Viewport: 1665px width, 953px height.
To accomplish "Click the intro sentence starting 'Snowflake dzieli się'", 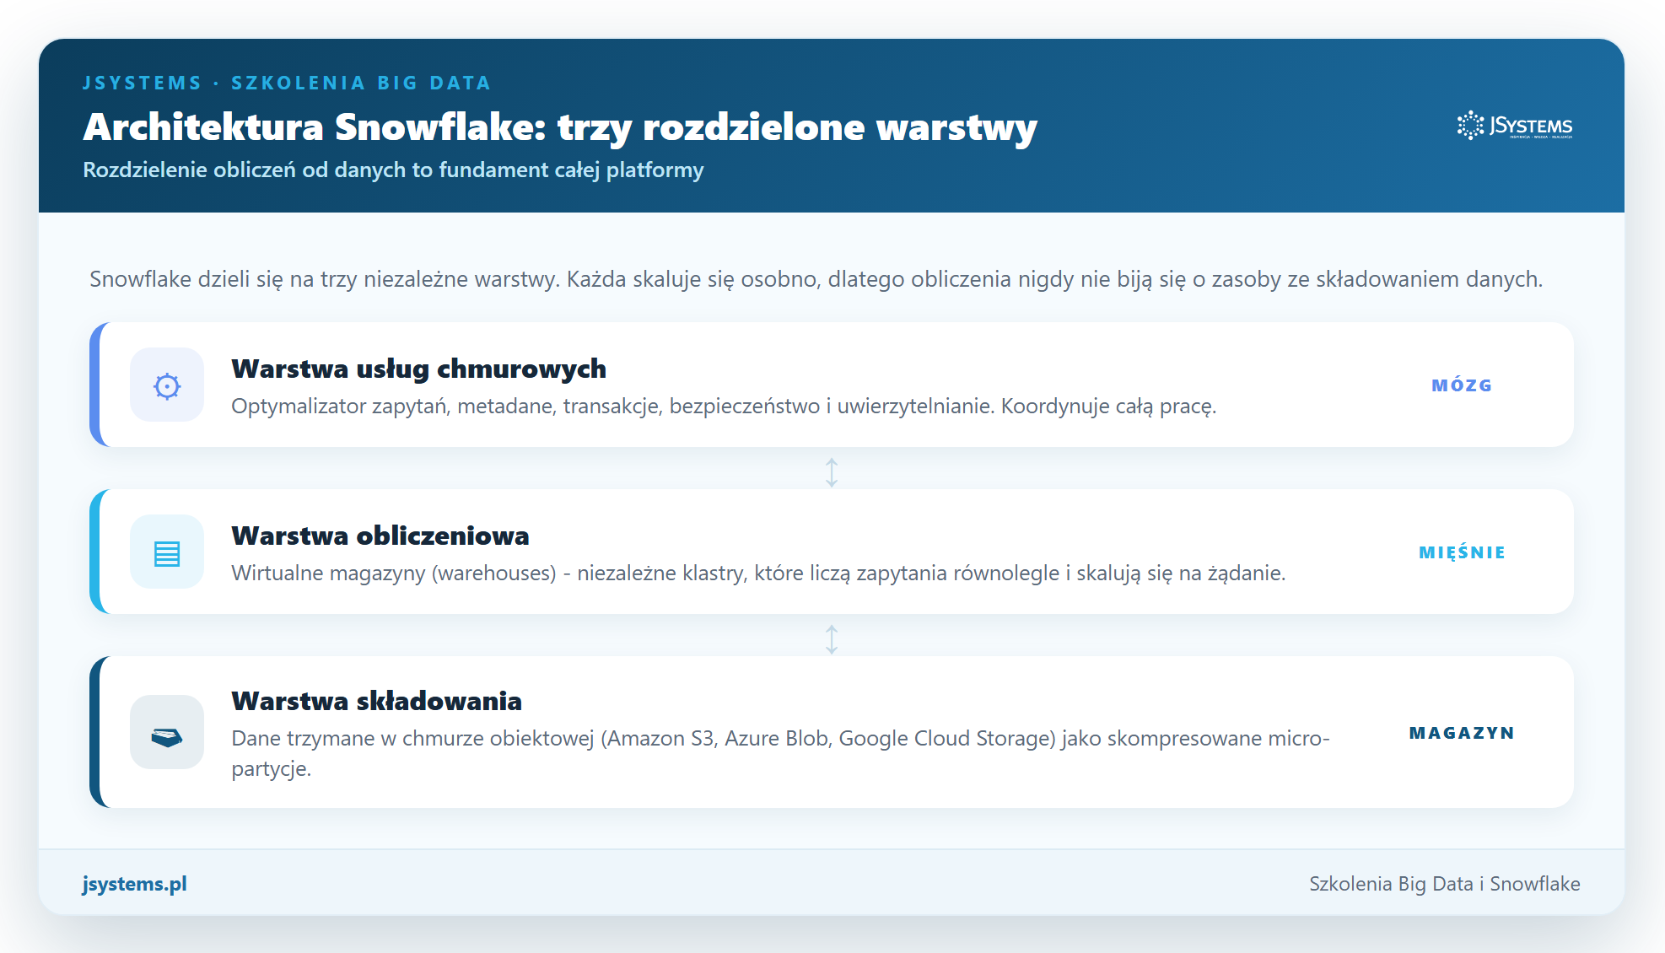I will (x=816, y=279).
